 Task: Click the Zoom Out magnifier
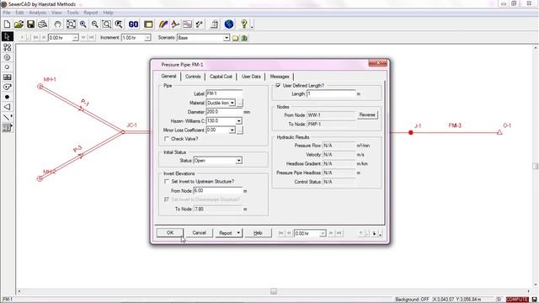click(x=94, y=24)
